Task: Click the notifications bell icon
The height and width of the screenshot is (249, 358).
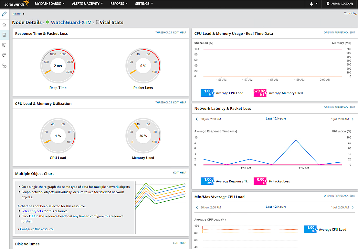Action: pyautogui.click(x=311, y=4)
